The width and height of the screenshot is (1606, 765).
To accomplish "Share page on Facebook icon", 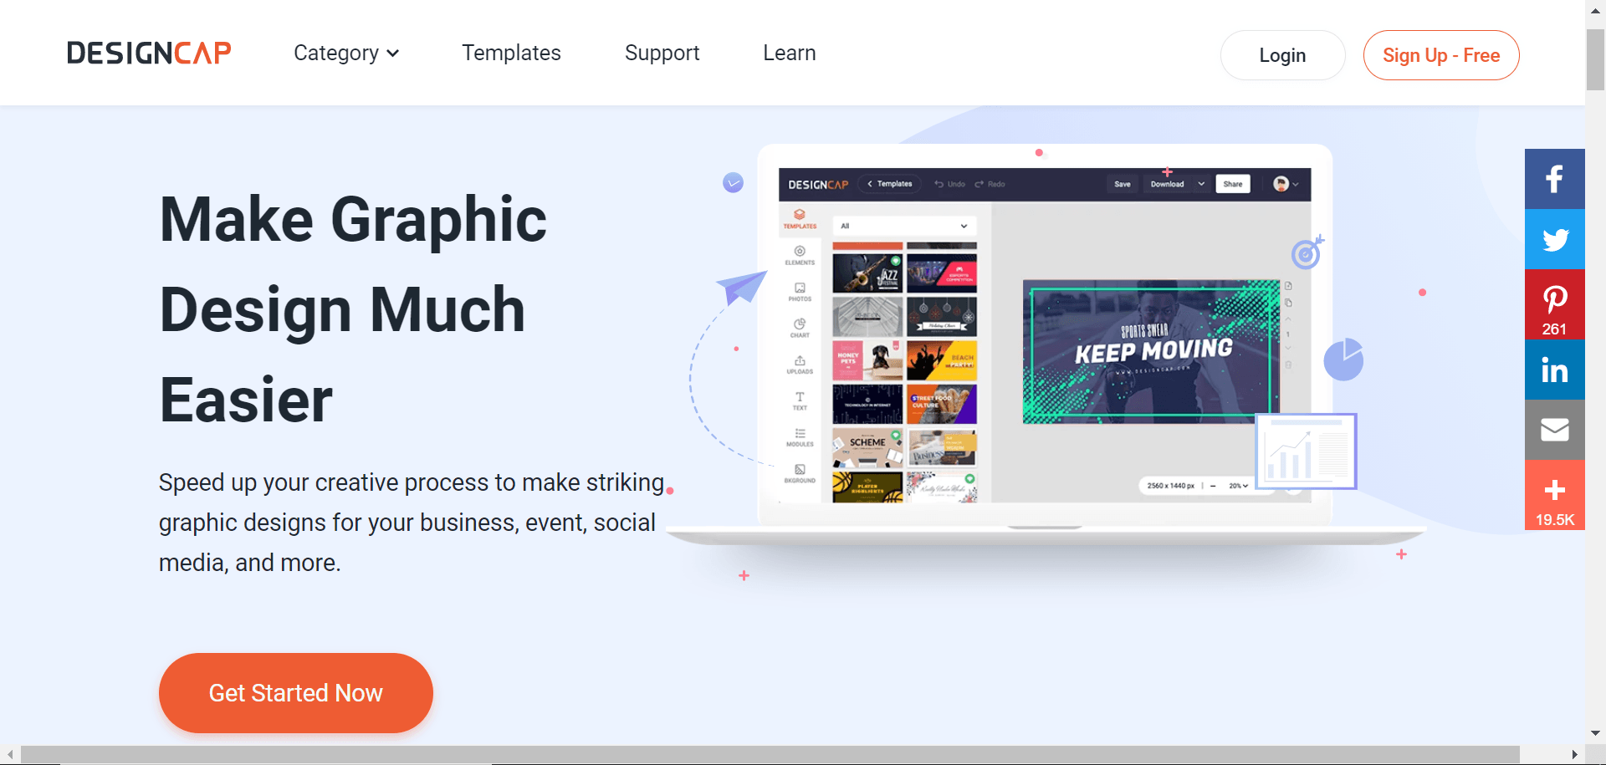I will click(1554, 179).
